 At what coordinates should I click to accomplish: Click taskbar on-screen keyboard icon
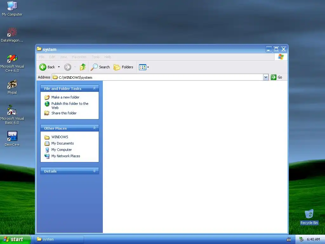pos(289,240)
